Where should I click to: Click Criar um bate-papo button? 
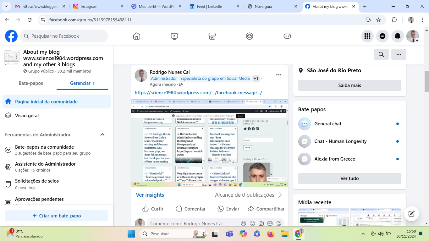coord(57,216)
